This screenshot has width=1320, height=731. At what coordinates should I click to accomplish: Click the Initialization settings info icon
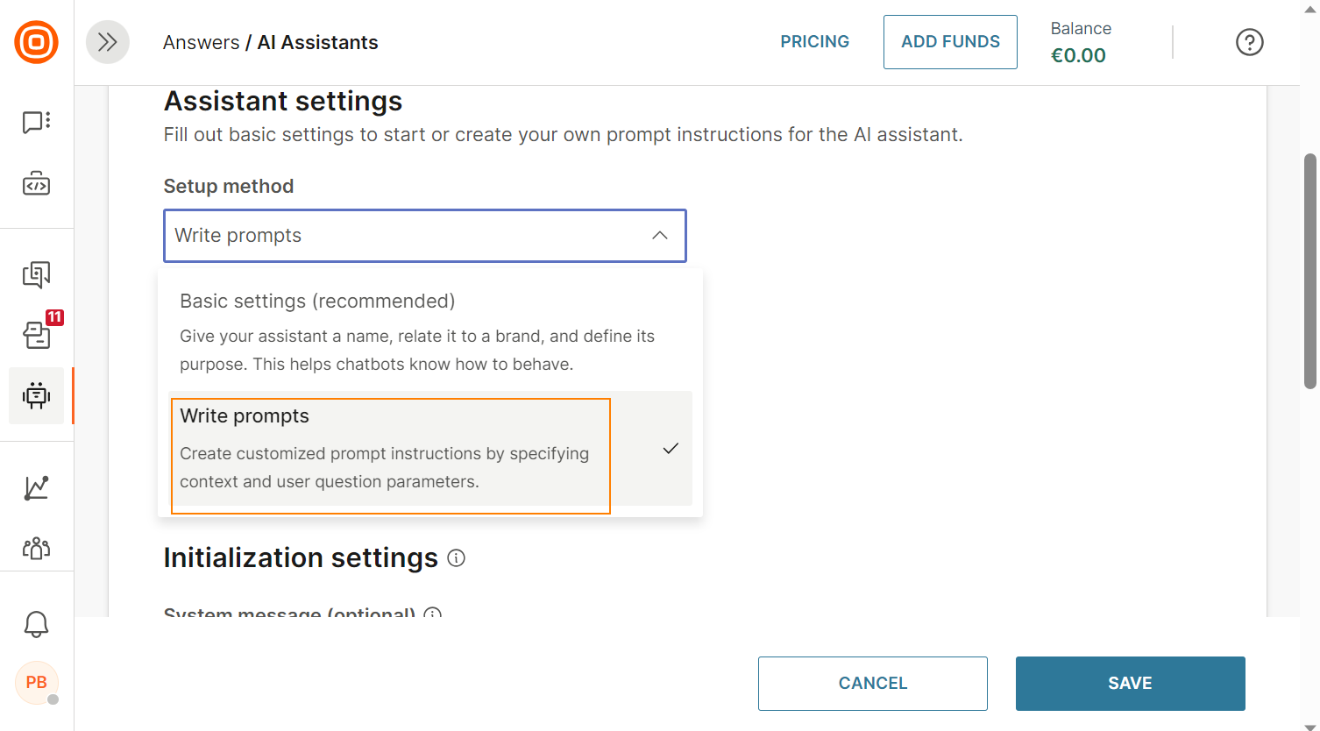click(456, 557)
